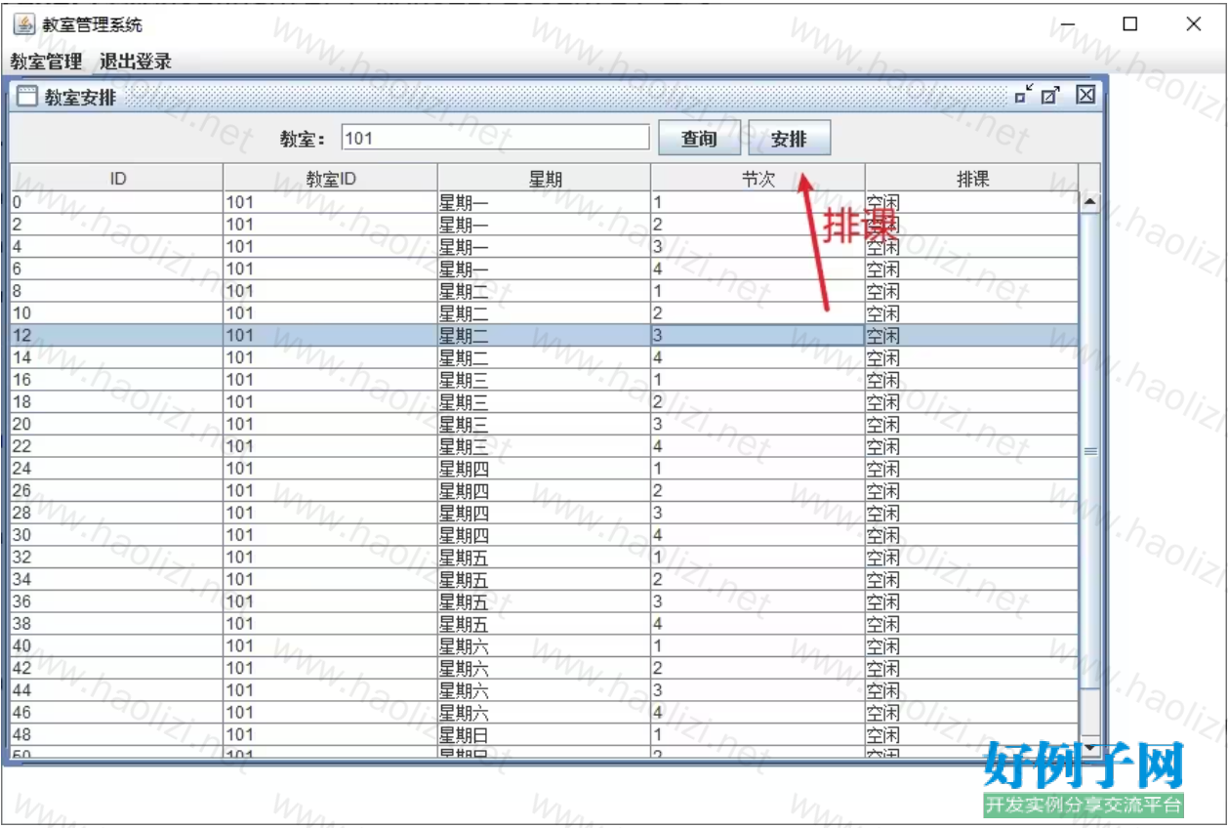This screenshot has height=828, width=1228.
Task: Click the table scrollbar up arrow
Action: click(1089, 202)
